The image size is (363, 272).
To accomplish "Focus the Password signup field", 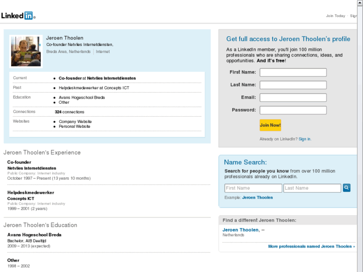I will [x=293, y=110].
